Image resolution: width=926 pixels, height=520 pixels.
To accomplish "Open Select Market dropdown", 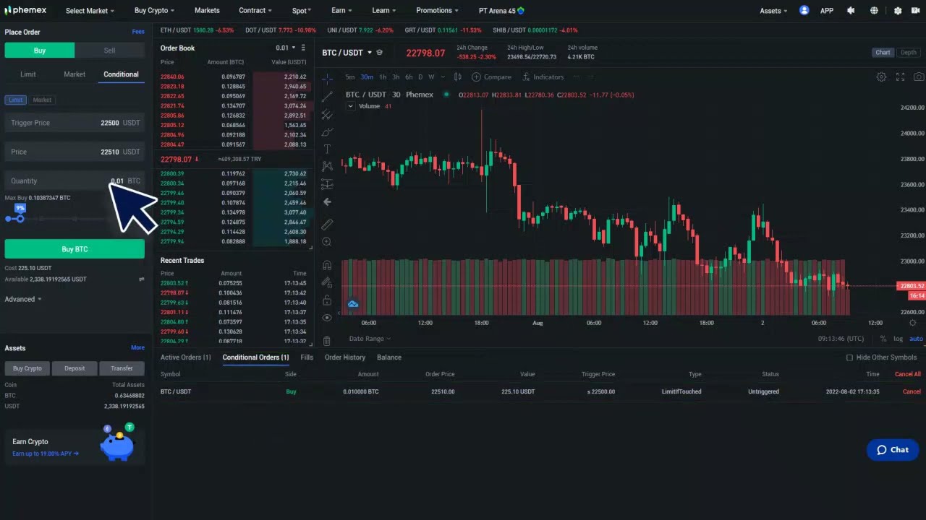I will (x=90, y=11).
